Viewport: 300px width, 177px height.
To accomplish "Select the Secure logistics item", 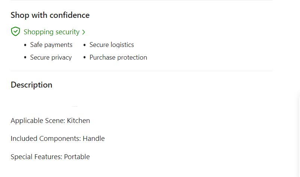I will tap(112, 45).
